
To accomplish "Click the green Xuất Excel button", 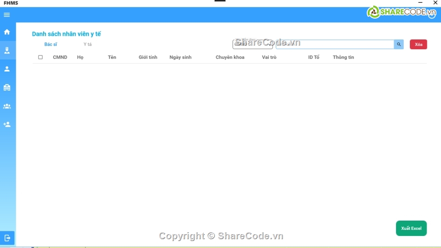I will point(411,228).
